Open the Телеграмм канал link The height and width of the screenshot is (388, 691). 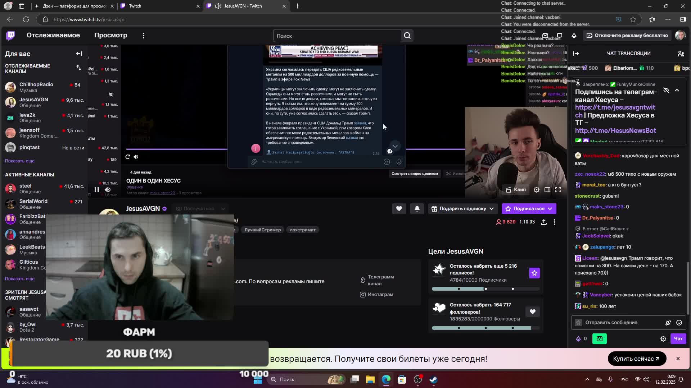pyautogui.click(x=377, y=280)
